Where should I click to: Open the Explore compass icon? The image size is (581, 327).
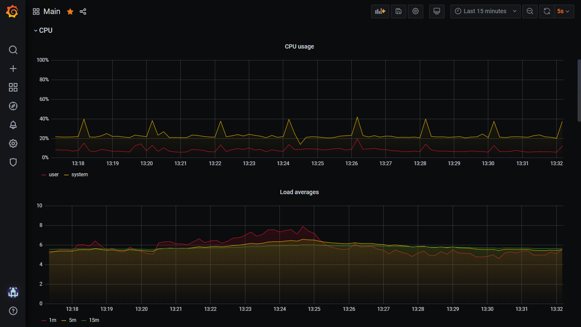pyautogui.click(x=13, y=106)
